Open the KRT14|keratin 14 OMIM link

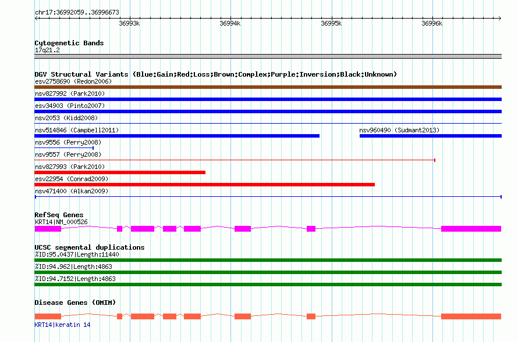[x=62, y=325]
